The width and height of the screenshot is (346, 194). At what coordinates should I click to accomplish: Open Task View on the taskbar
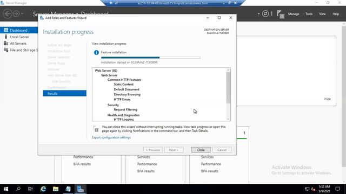30,189
